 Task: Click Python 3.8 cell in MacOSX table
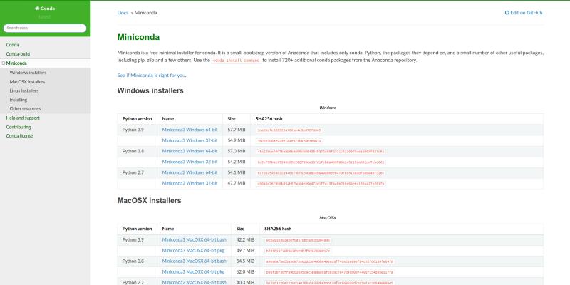pos(133,261)
